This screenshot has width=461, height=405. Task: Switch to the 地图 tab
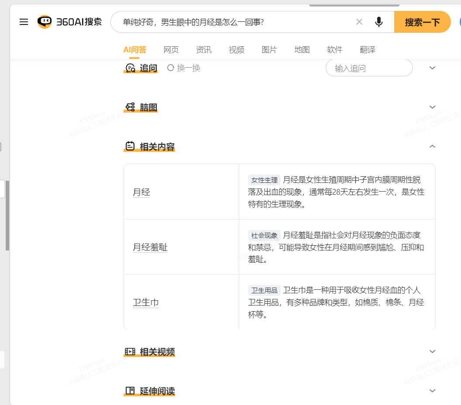[x=302, y=50]
